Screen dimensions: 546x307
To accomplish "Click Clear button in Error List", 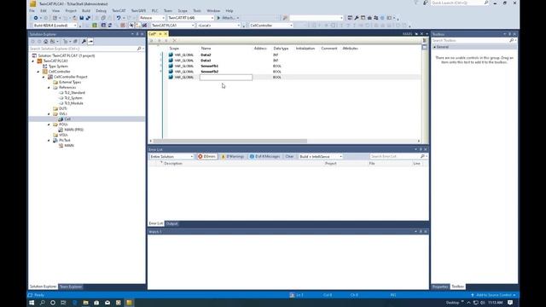I will click(289, 157).
